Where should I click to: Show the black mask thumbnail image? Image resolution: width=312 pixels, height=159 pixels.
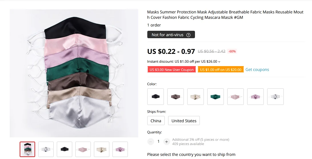pos(65,149)
